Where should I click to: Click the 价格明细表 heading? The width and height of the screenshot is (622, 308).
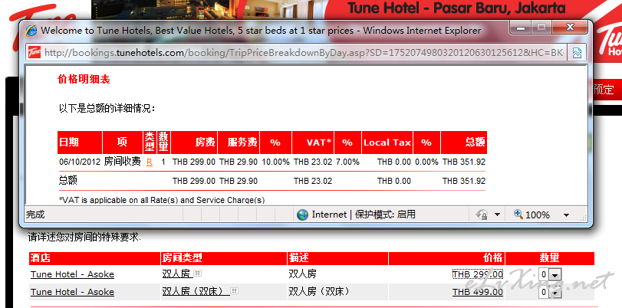tap(84, 79)
